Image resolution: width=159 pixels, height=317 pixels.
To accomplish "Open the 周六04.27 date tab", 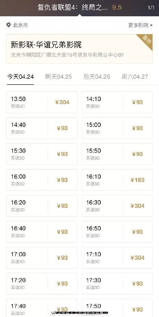I will 134,77.
